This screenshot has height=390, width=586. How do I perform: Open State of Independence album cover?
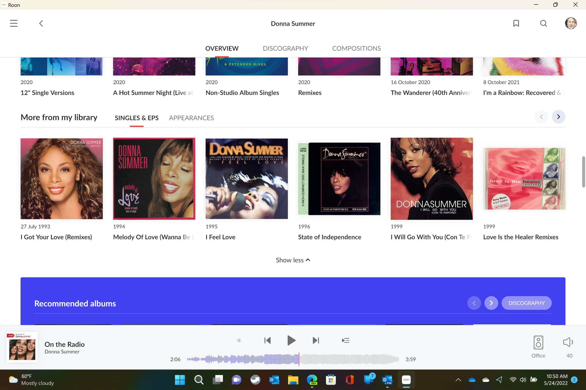point(339,179)
